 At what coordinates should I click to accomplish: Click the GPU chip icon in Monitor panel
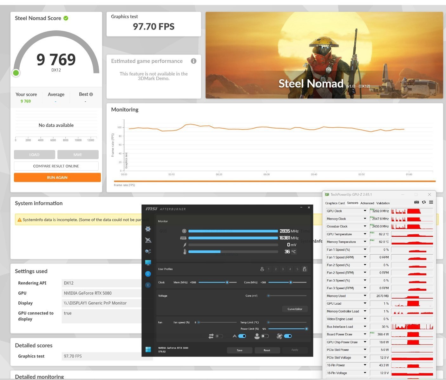pyautogui.click(x=184, y=231)
